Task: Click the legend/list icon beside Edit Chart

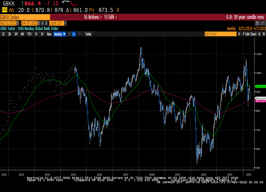Action: click(x=259, y=34)
